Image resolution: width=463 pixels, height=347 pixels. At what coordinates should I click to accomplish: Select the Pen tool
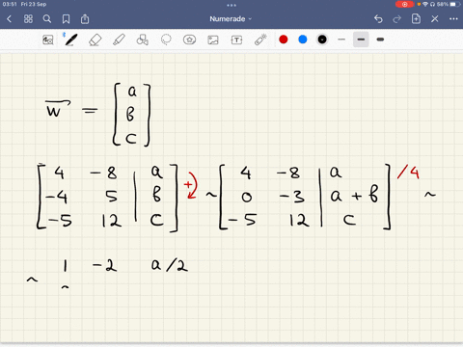tap(70, 40)
